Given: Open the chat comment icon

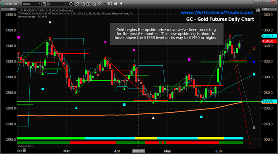Looking at the screenshot, I should tap(110, 4).
